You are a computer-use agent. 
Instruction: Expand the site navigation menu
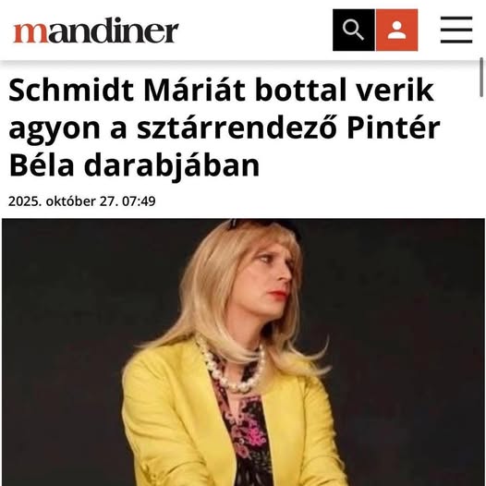[x=456, y=30]
